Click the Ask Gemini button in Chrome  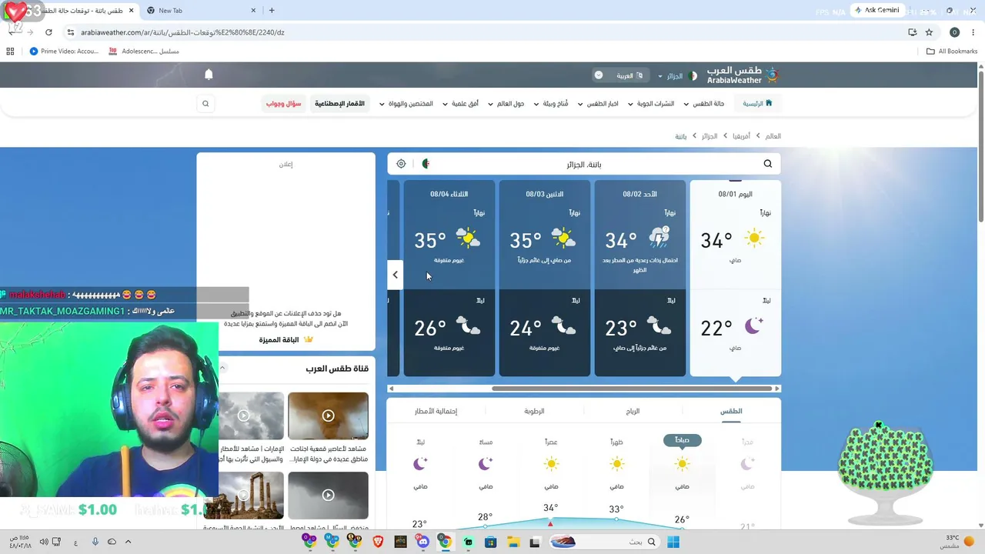[x=876, y=11]
